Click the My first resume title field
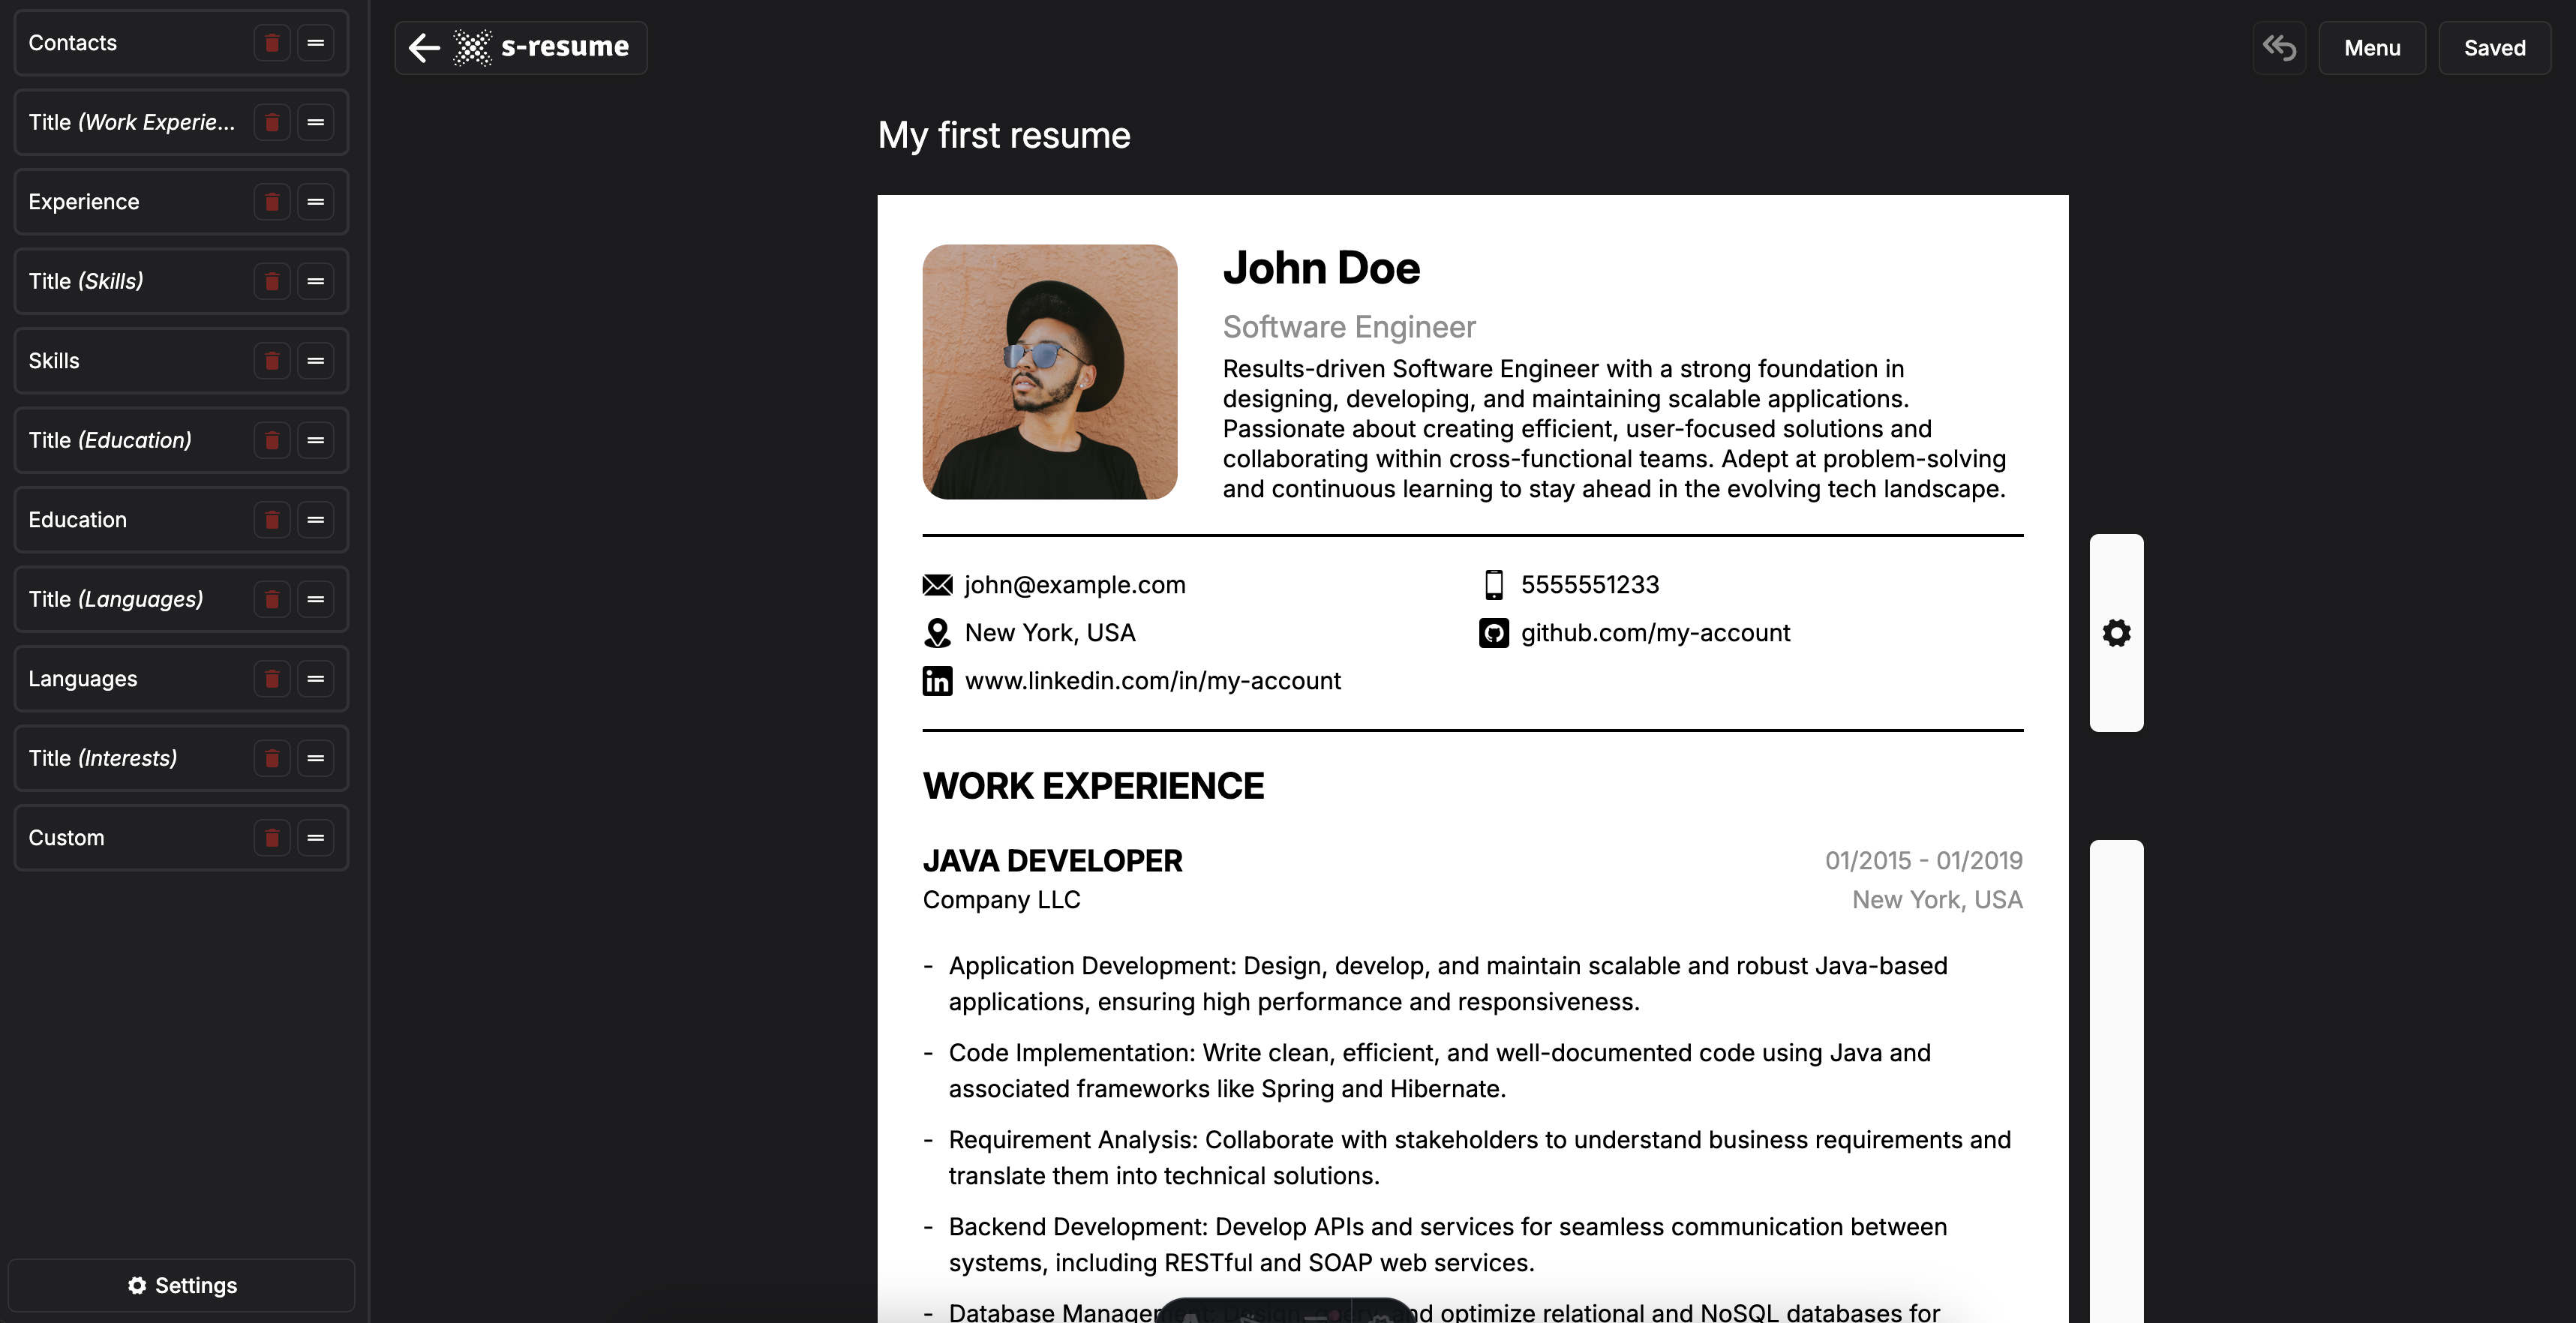 [1004, 136]
